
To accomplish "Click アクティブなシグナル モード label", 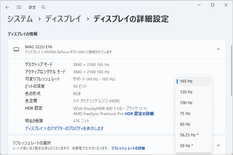I will pyautogui.click(x=45, y=72).
